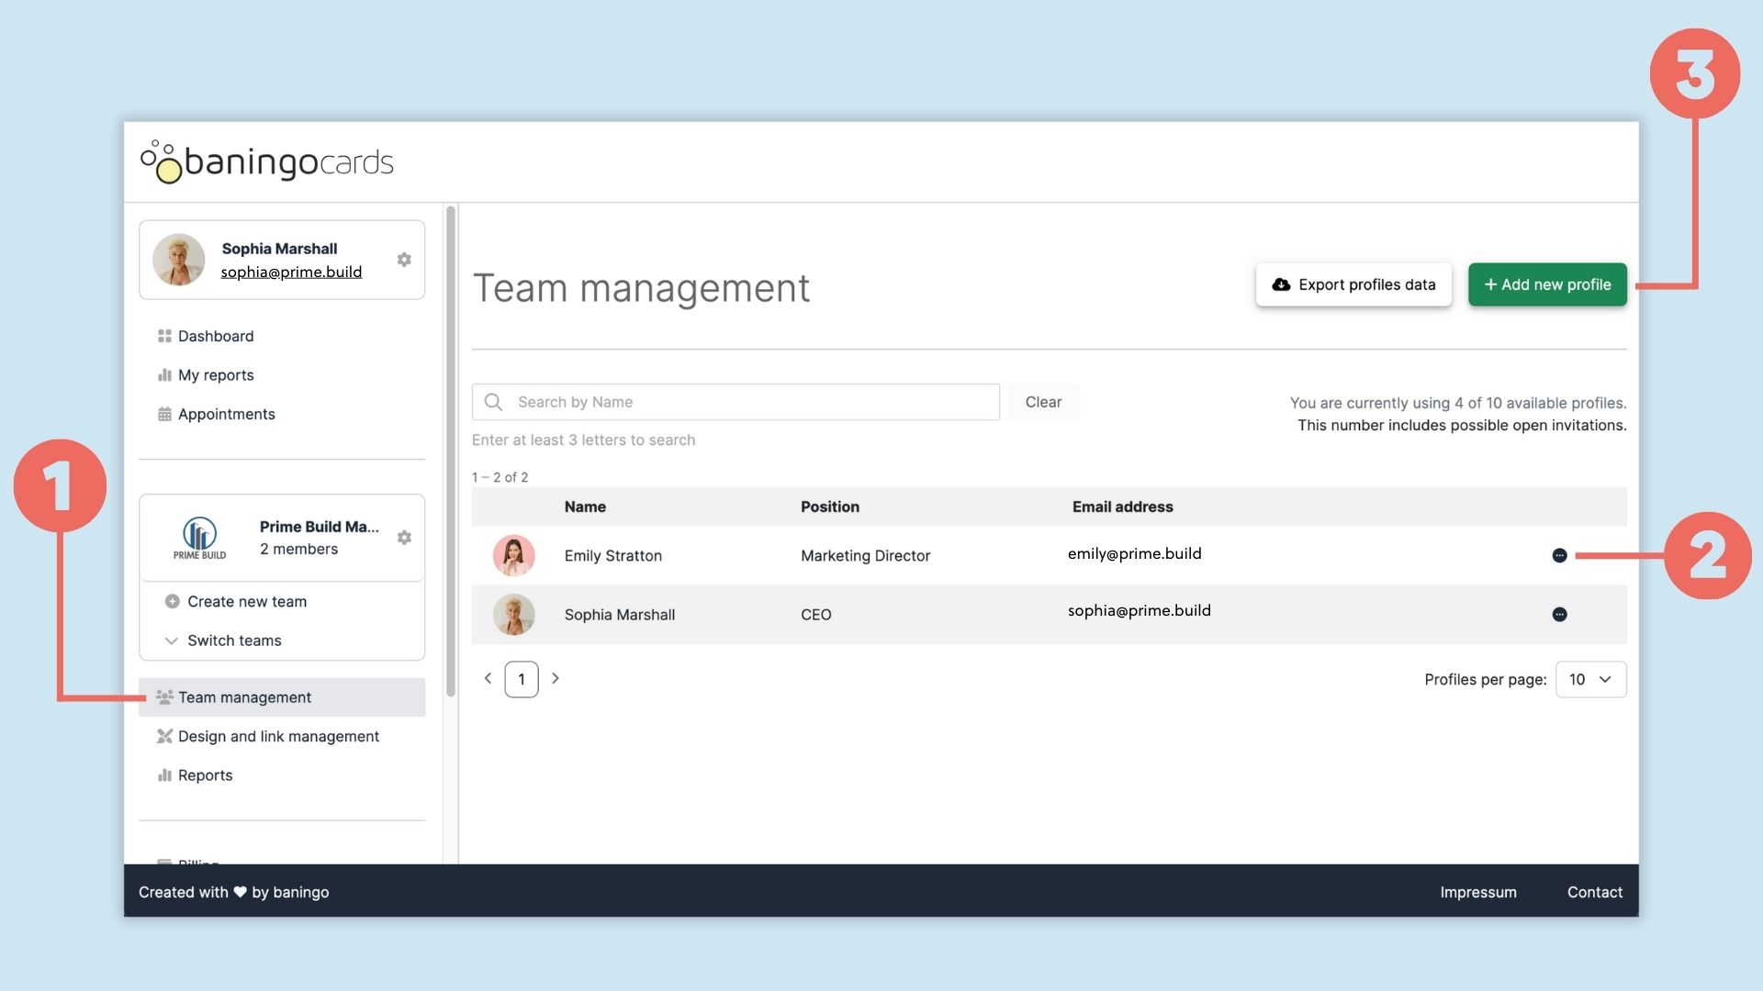Open options menu for Sophia Marshall row
Screen dimensions: 1763x991
(1559, 615)
